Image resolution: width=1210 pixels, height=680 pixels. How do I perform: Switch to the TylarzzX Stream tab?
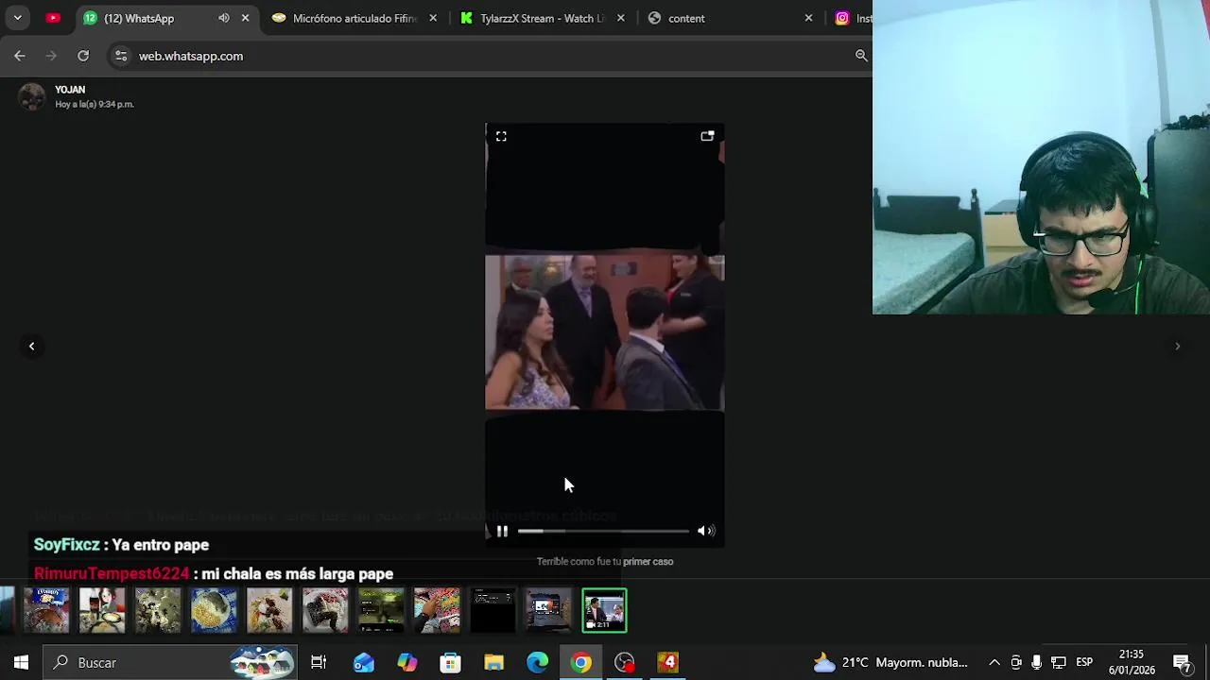tap(542, 18)
